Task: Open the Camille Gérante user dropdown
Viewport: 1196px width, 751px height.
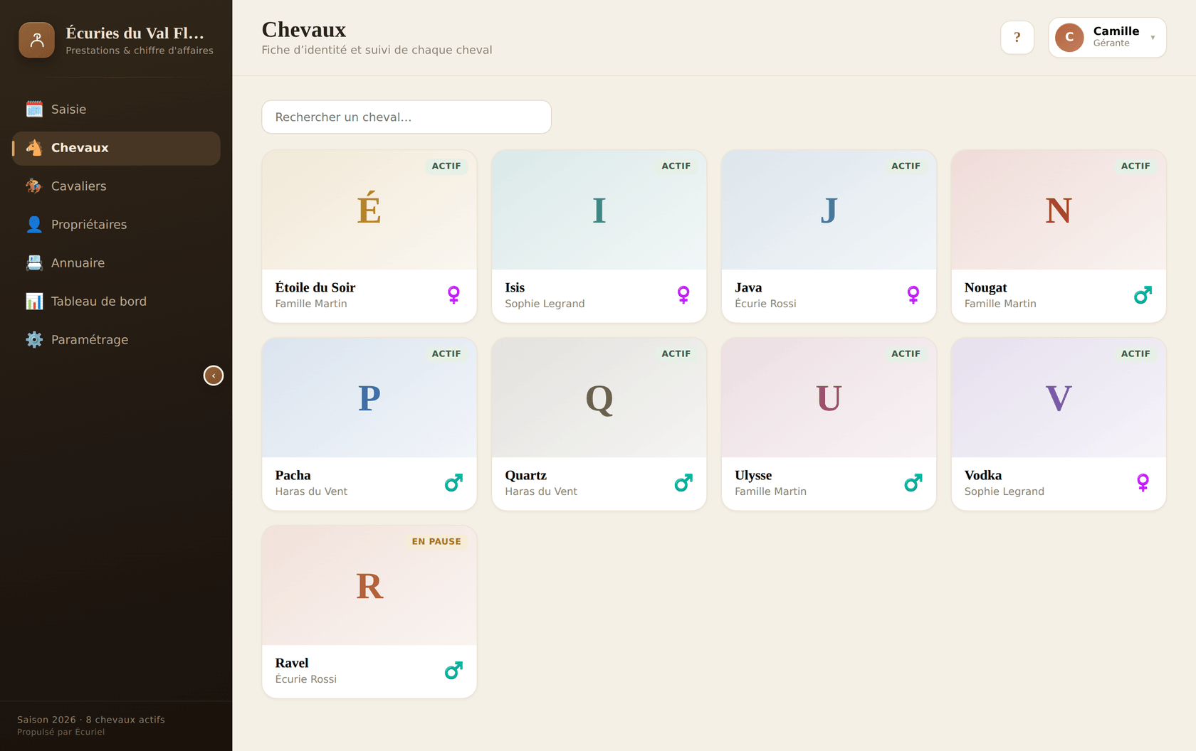Action: point(1107,37)
